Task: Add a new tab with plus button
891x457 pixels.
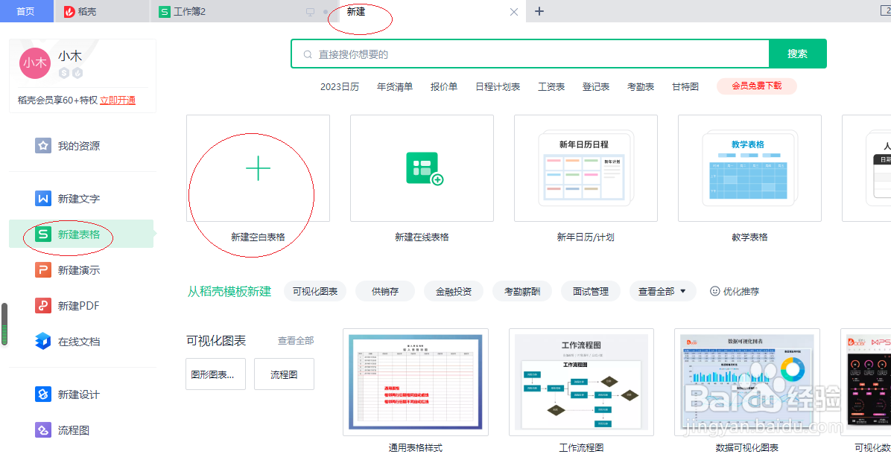Action: pyautogui.click(x=539, y=11)
